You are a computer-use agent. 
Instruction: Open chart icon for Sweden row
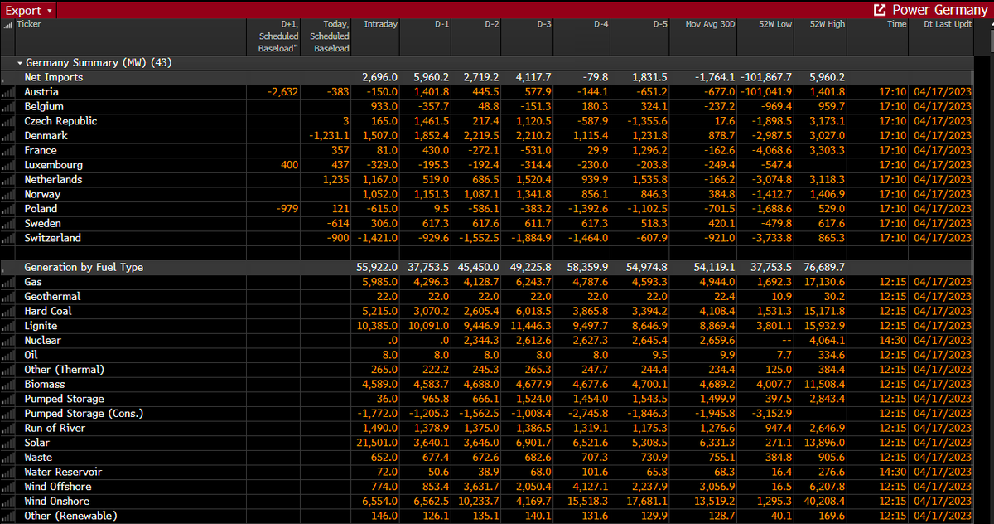click(x=8, y=224)
